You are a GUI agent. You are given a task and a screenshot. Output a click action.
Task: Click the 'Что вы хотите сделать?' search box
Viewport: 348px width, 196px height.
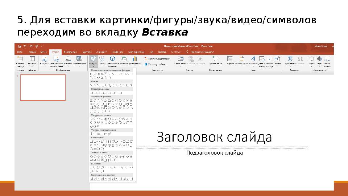[200, 52]
